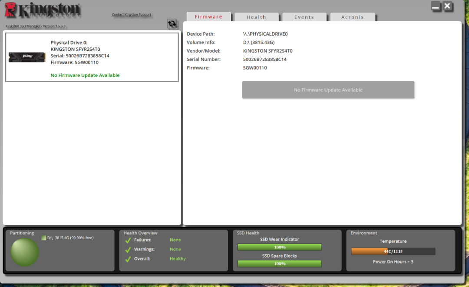Click the Vendor/Model label
Screen dimensions: 469x287
click(x=203, y=51)
